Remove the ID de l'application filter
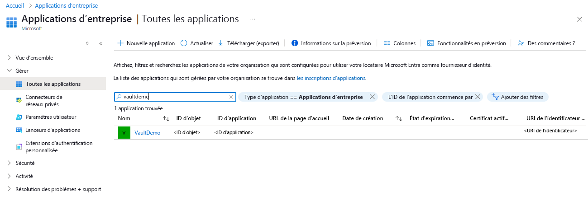This screenshot has width=588, height=201. pyautogui.click(x=478, y=97)
